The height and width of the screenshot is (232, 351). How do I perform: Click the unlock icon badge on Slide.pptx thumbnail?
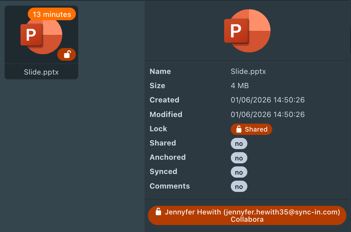pyautogui.click(x=67, y=54)
